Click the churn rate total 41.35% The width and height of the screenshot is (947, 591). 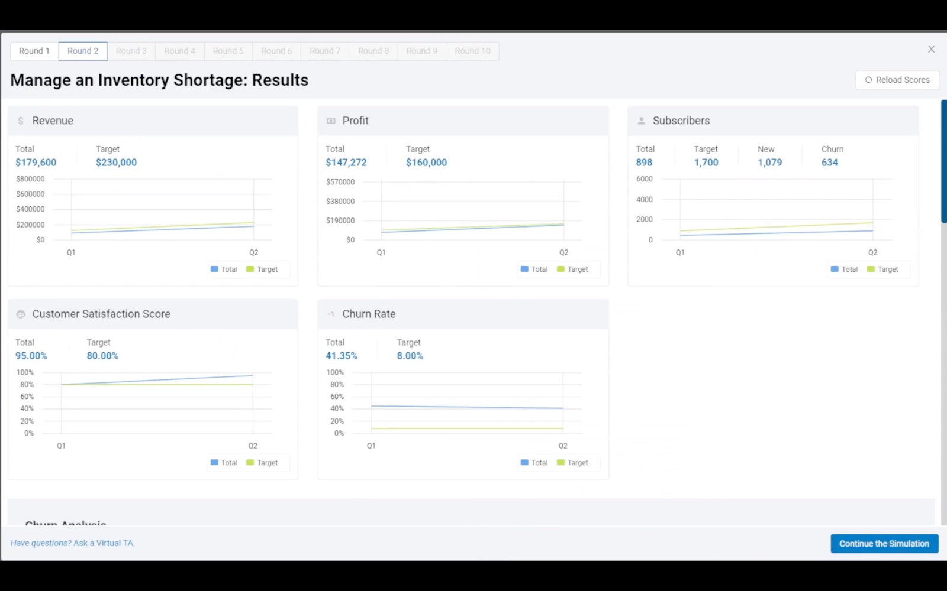pyautogui.click(x=342, y=356)
